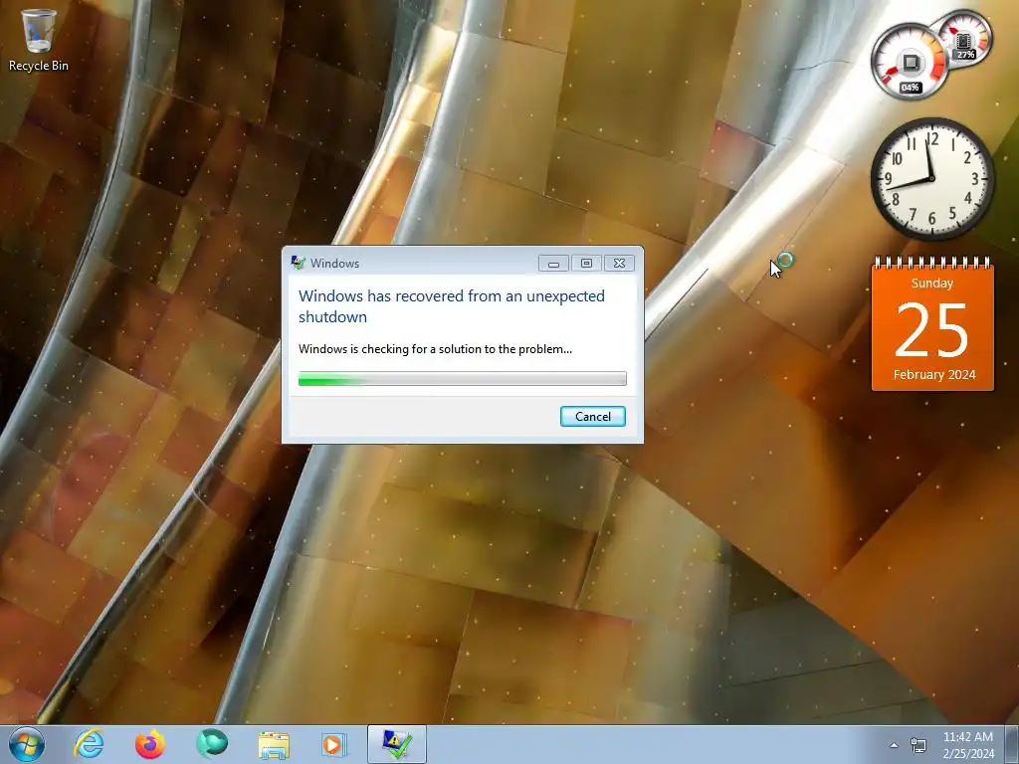1019x764 pixels.
Task: Open the taskbar clock showing 11:42 AM
Action: [968, 745]
